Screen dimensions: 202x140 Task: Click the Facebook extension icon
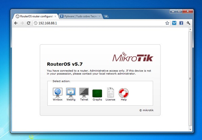coord(181,23)
